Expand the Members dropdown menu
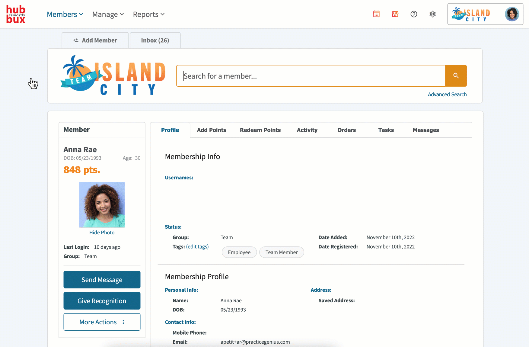 tap(65, 14)
